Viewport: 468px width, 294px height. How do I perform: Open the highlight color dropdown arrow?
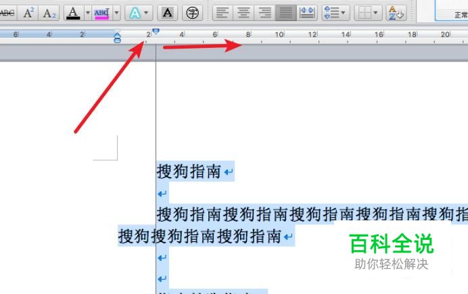(117, 13)
